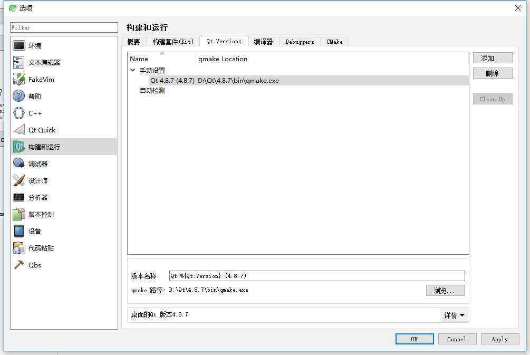The width and height of the screenshot is (530, 355).
Task: Open the 帮助 question-mark icon
Action: click(x=19, y=96)
